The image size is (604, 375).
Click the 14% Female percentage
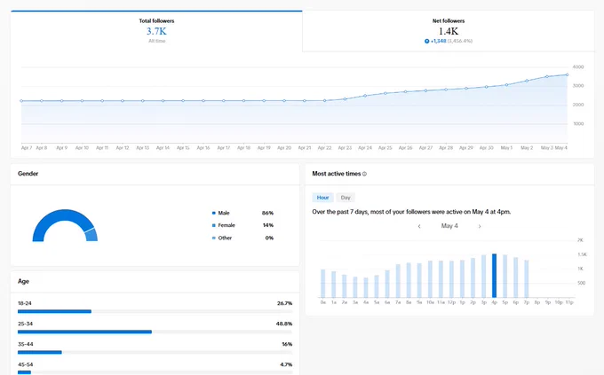pos(268,225)
